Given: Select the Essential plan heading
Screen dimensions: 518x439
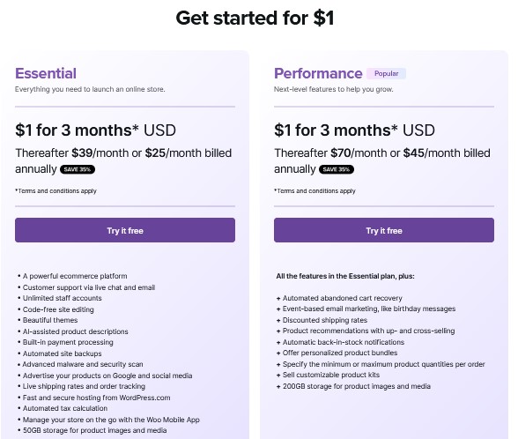Looking at the screenshot, I should click(x=46, y=73).
